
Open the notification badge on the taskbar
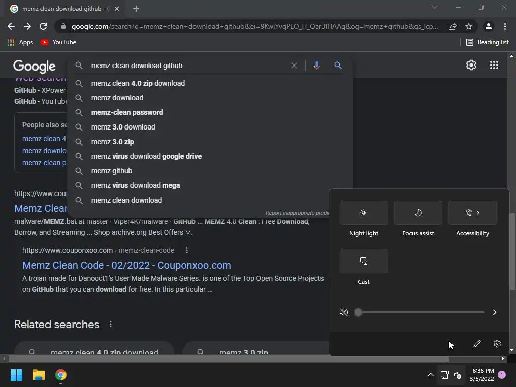click(502, 374)
